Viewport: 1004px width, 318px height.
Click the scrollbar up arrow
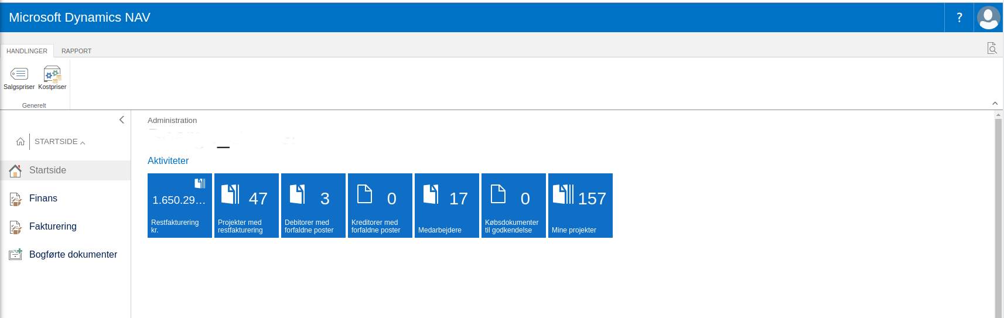[x=998, y=115]
